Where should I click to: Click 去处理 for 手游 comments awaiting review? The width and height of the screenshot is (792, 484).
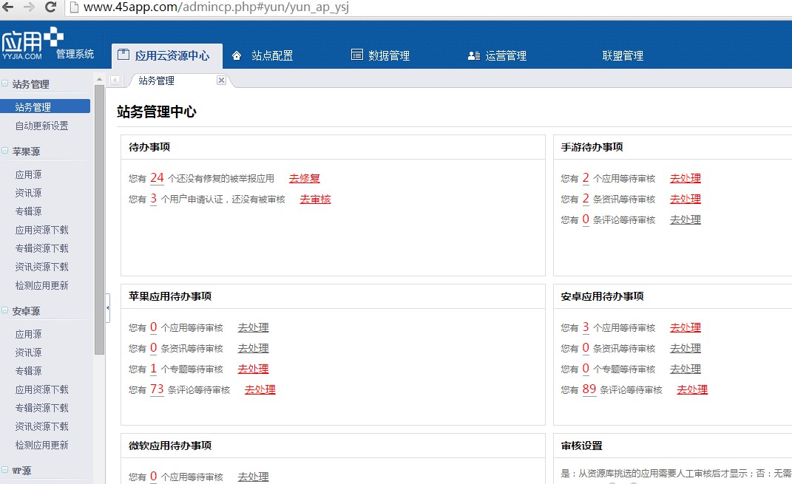686,219
